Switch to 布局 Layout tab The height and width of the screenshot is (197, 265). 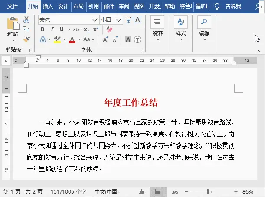coord(79,6)
